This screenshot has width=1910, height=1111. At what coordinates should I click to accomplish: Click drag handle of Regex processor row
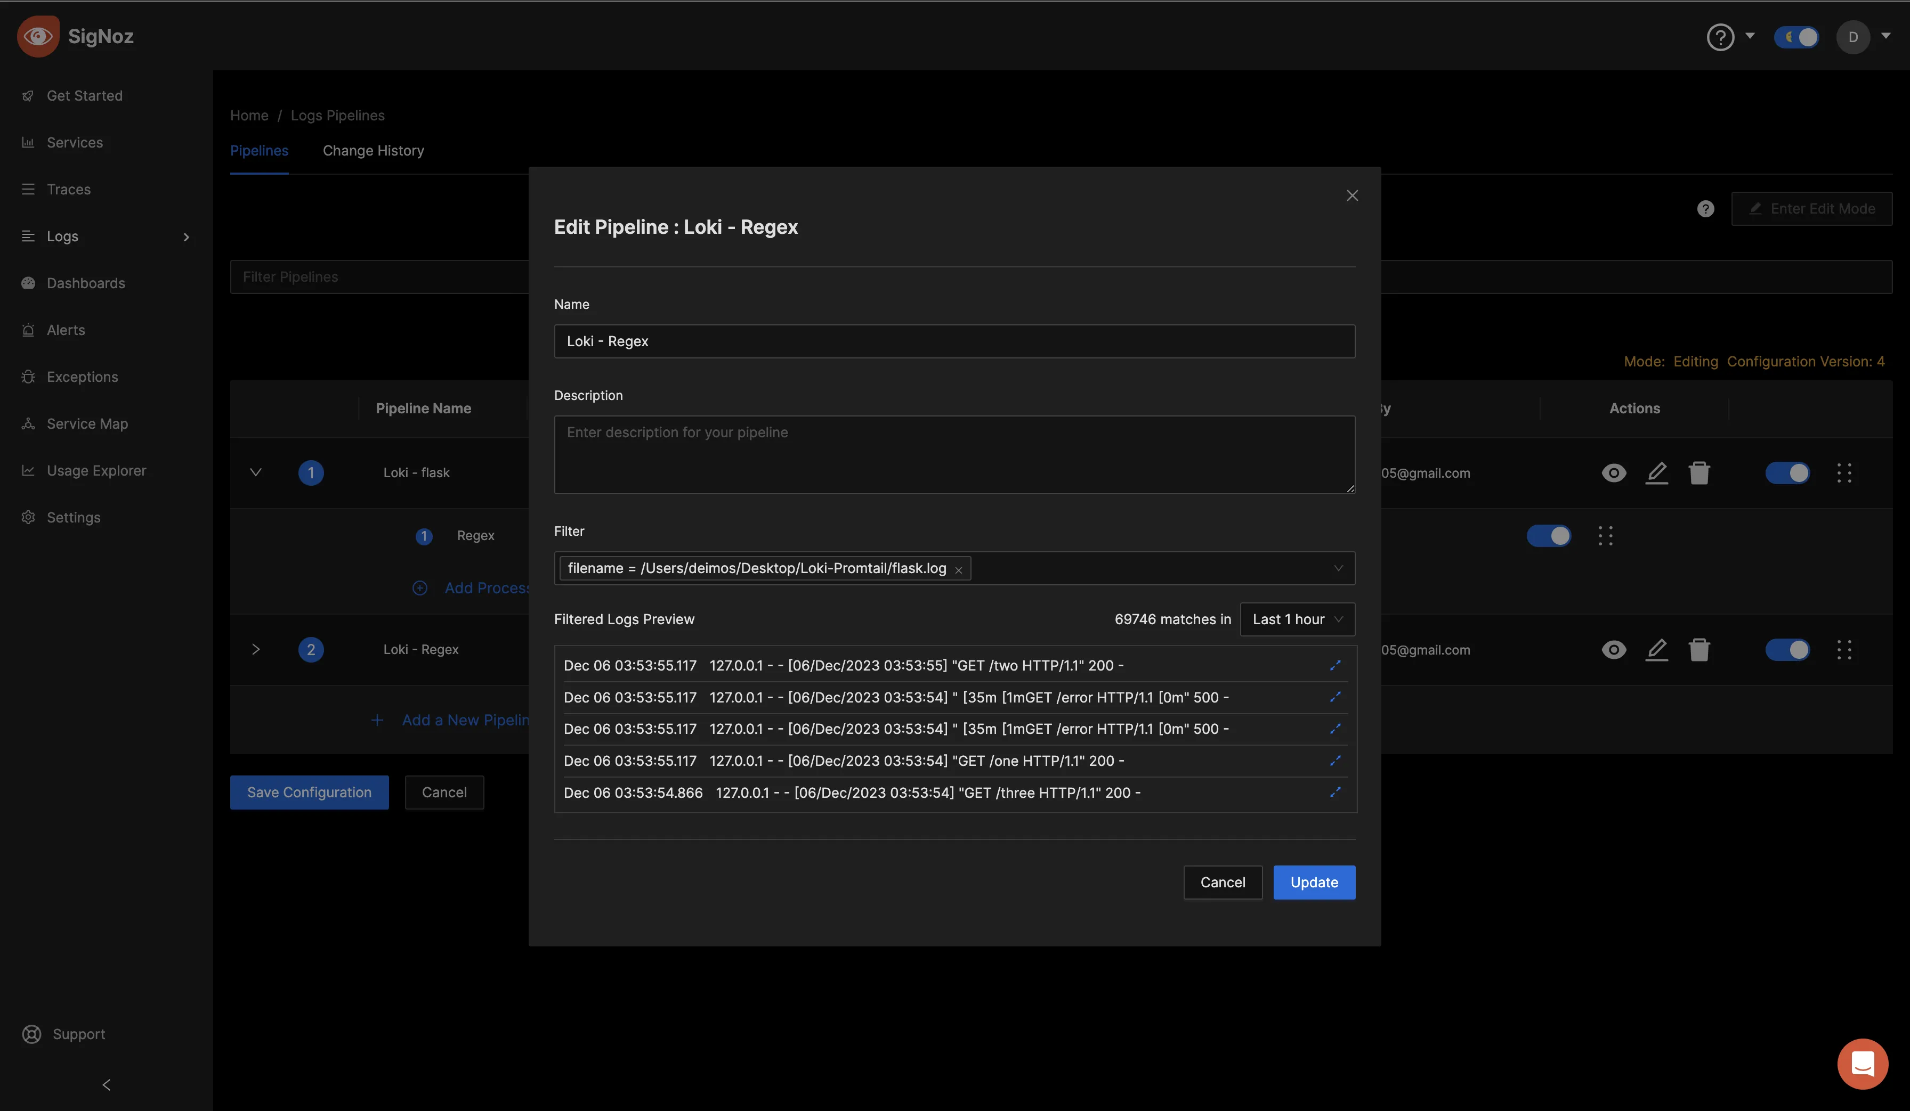point(1605,535)
